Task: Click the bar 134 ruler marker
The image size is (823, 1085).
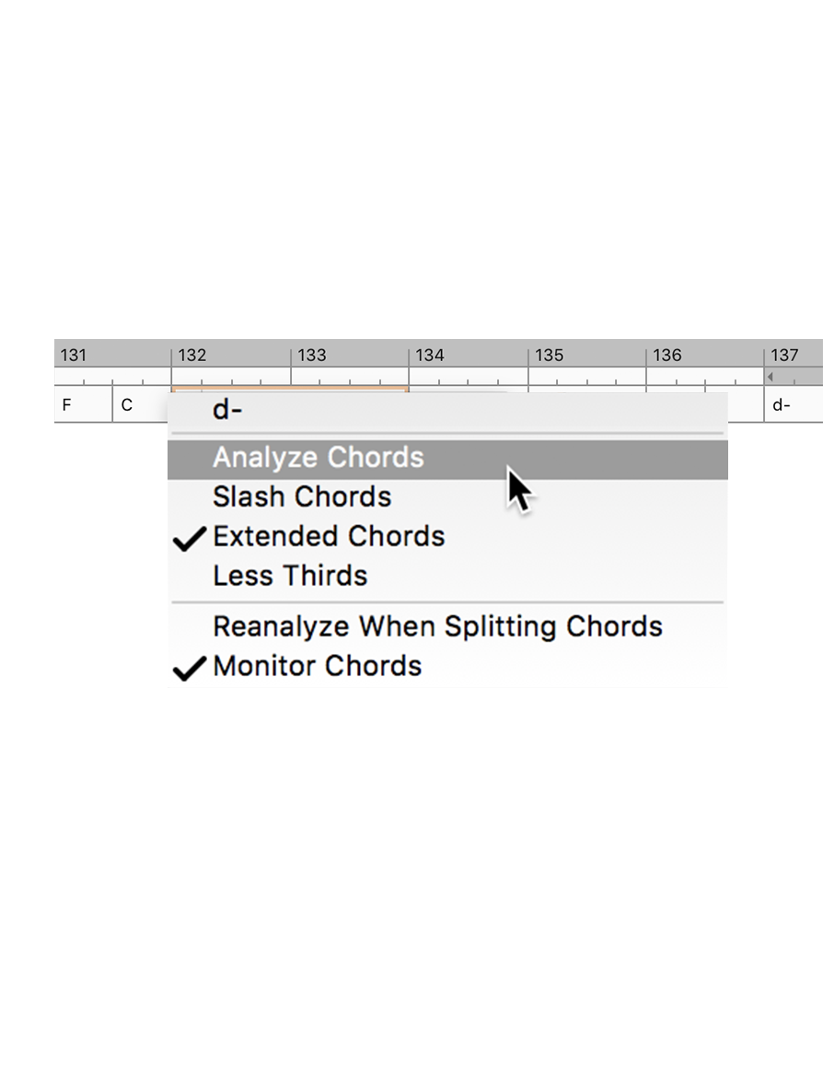Action: (x=430, y=356)
